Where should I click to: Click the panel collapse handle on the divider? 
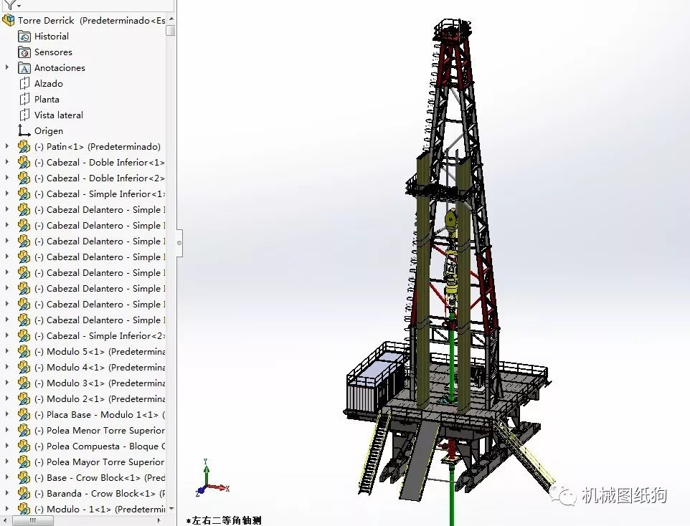179,243
